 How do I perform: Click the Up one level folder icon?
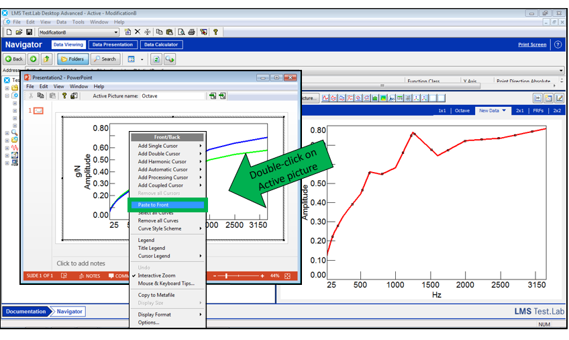[46, 59]
